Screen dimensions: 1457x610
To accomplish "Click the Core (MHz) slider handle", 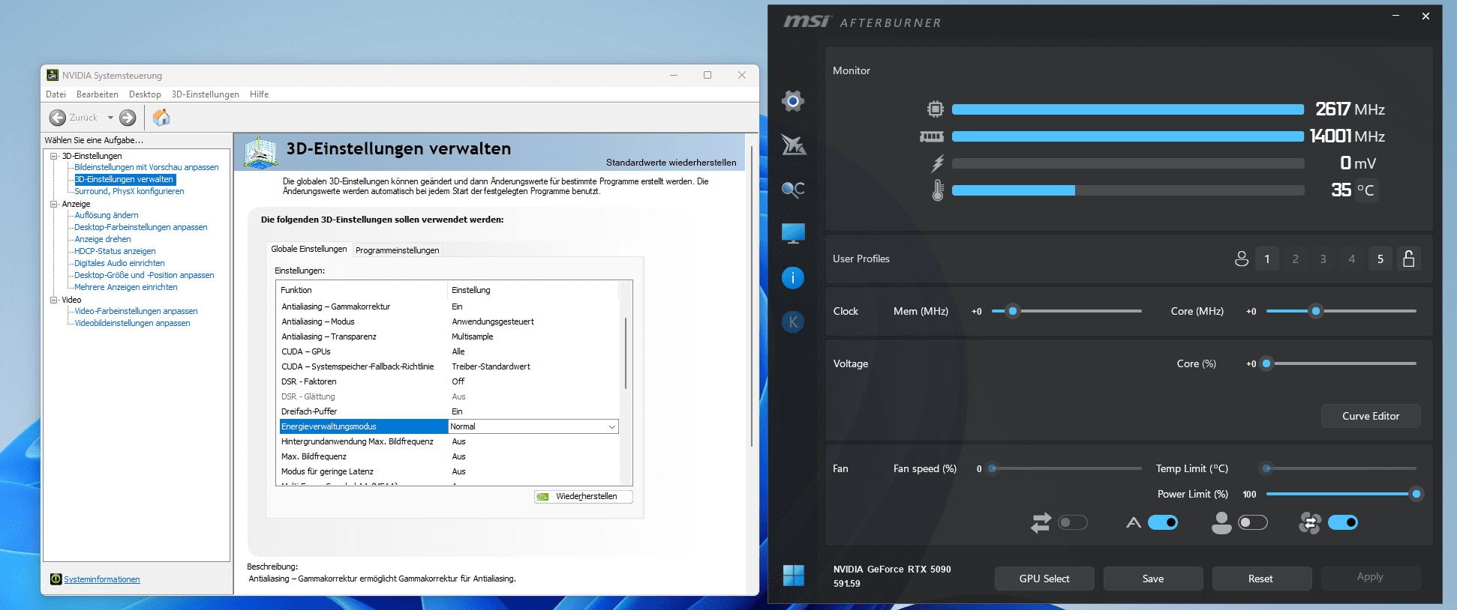I will coord(1316,311).
